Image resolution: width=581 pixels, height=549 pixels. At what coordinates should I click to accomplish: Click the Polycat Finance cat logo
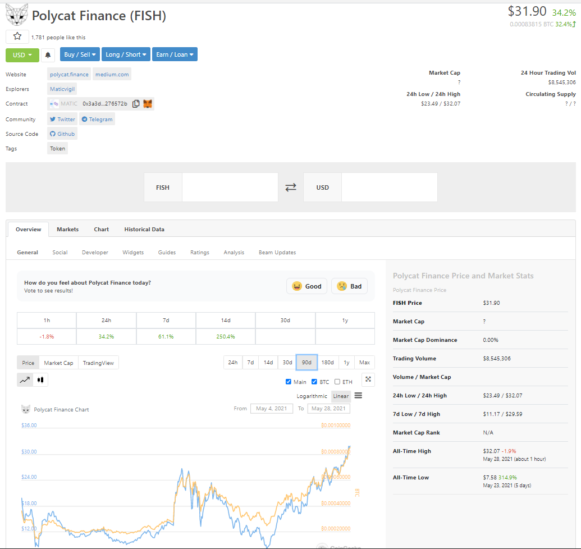point(17,15)
